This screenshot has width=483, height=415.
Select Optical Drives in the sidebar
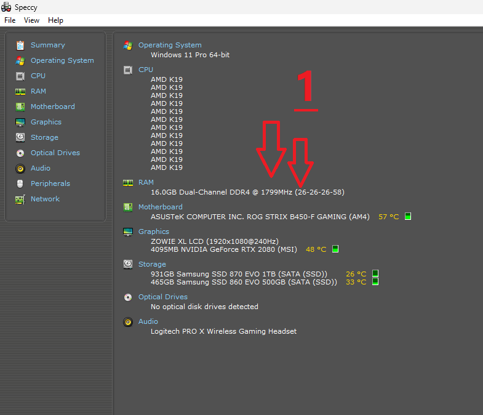tap(55, 153)
